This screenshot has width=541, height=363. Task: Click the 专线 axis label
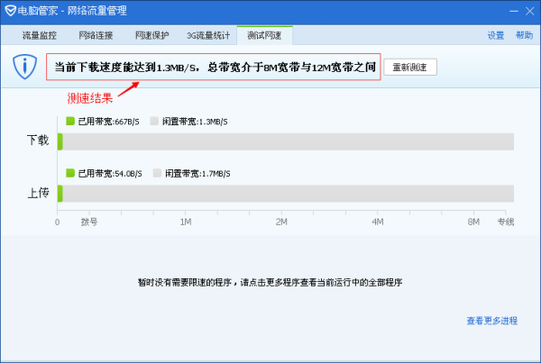pos(506,222)
